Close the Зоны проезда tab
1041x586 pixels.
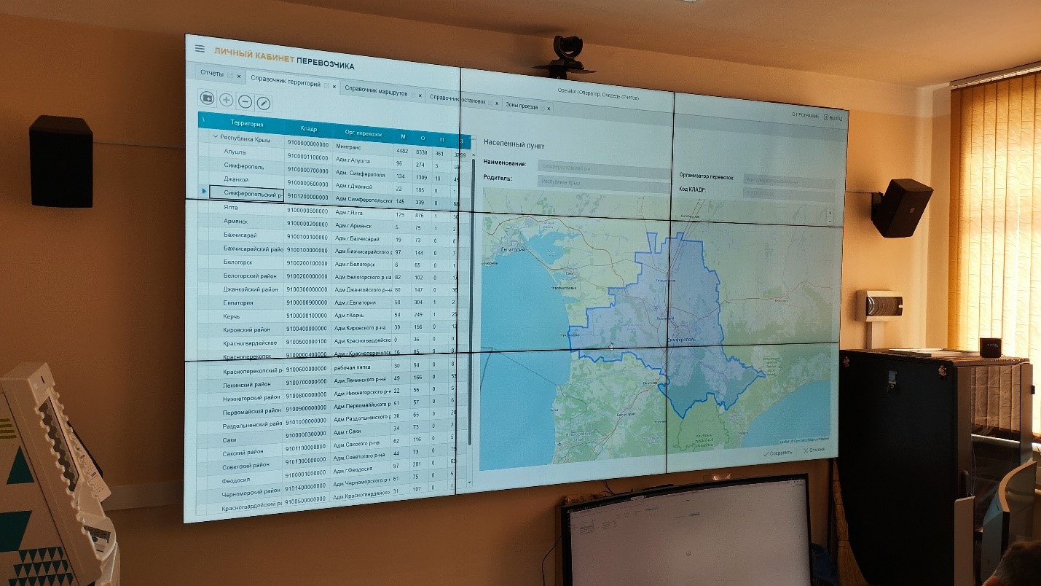point(549,109)
